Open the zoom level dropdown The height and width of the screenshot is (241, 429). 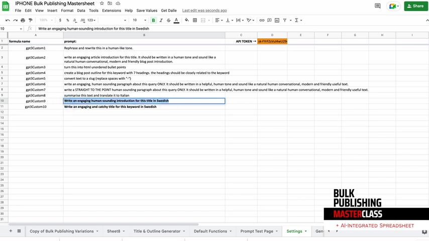click(x=46, y=20)
